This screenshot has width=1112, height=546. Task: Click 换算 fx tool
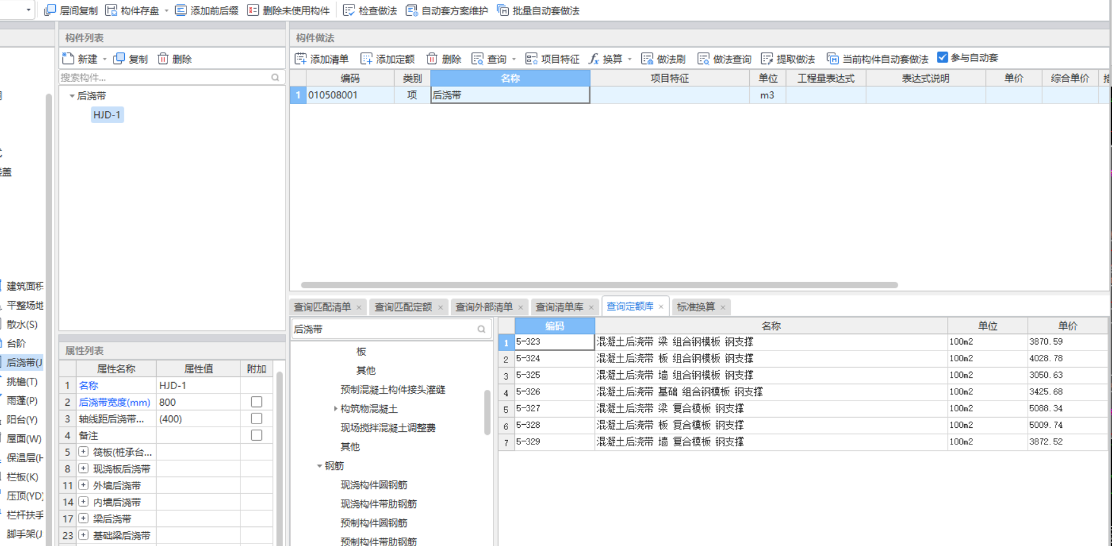click(x=606, y=59)
